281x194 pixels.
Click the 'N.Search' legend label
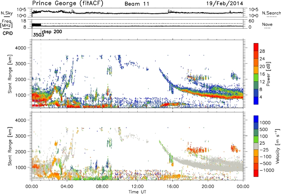point(272,13)
